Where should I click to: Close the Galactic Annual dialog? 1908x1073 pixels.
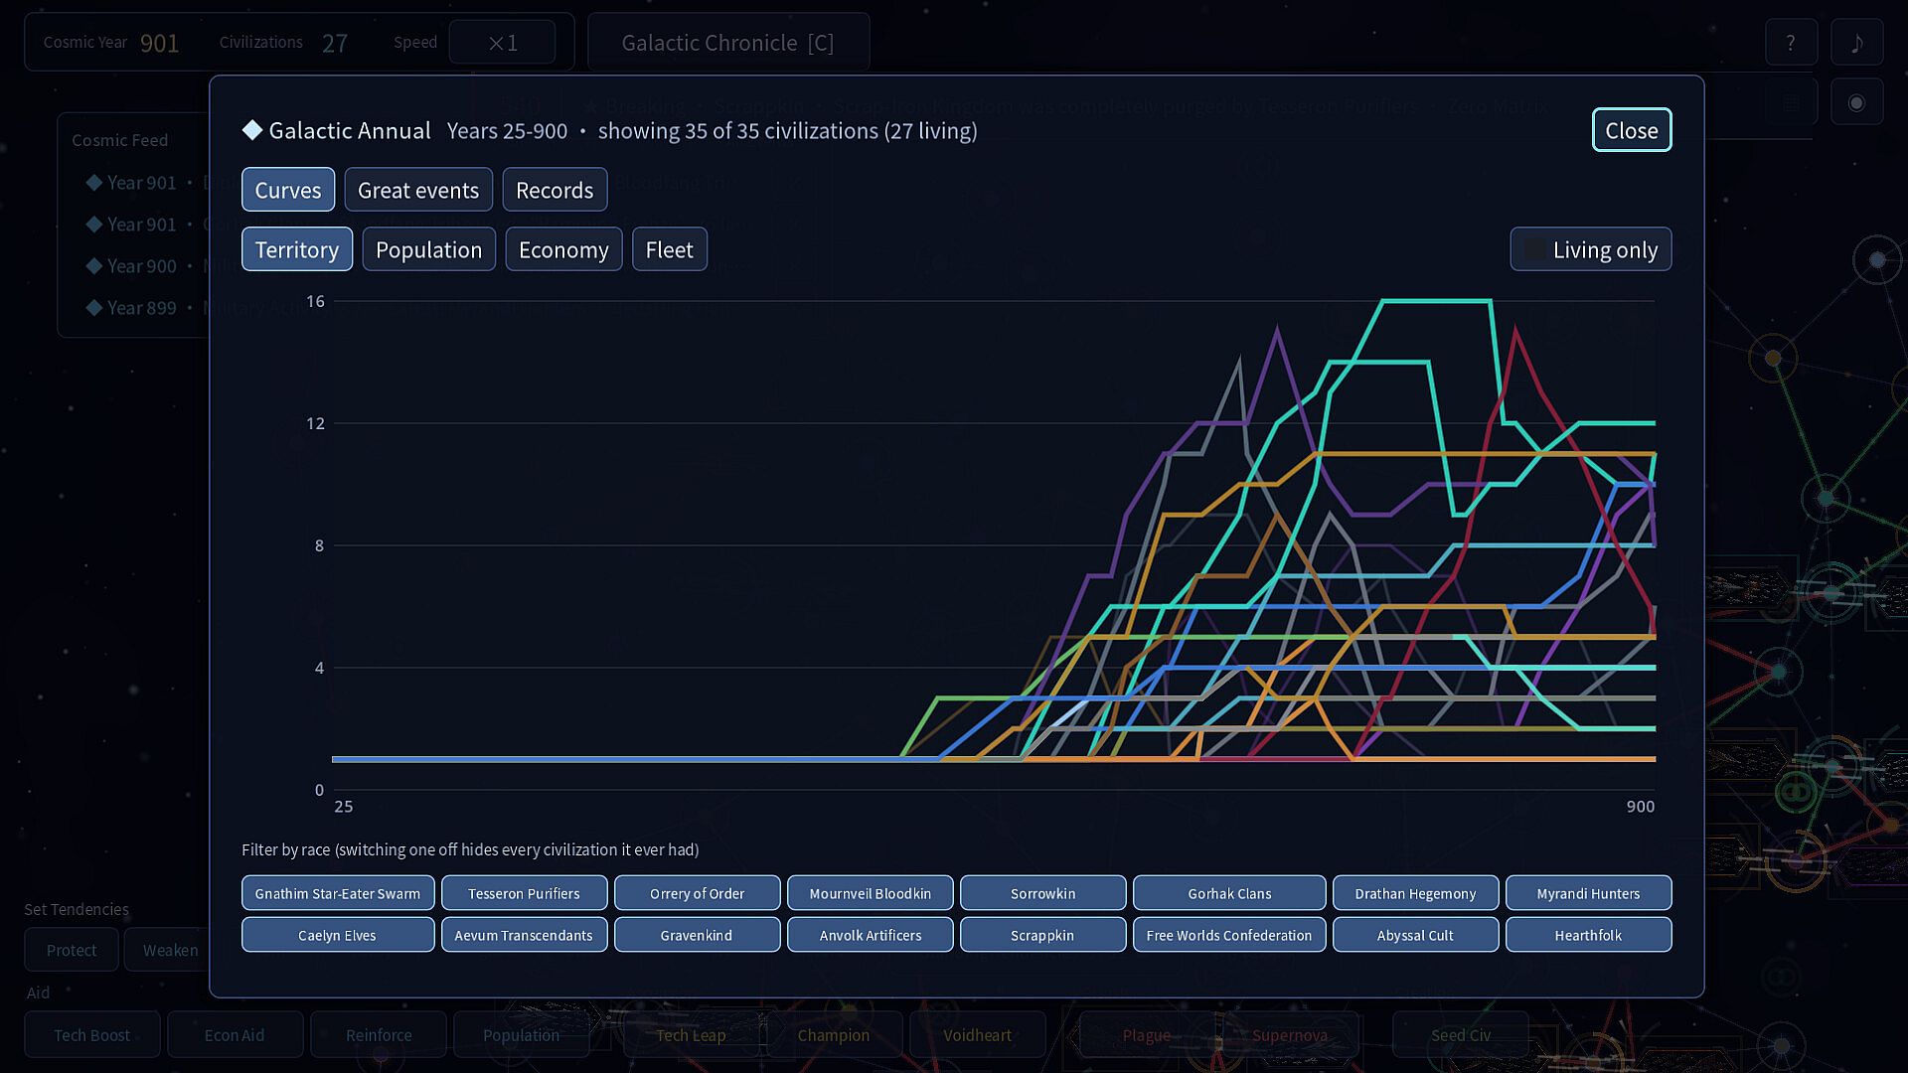click(x=1632, y=130)
